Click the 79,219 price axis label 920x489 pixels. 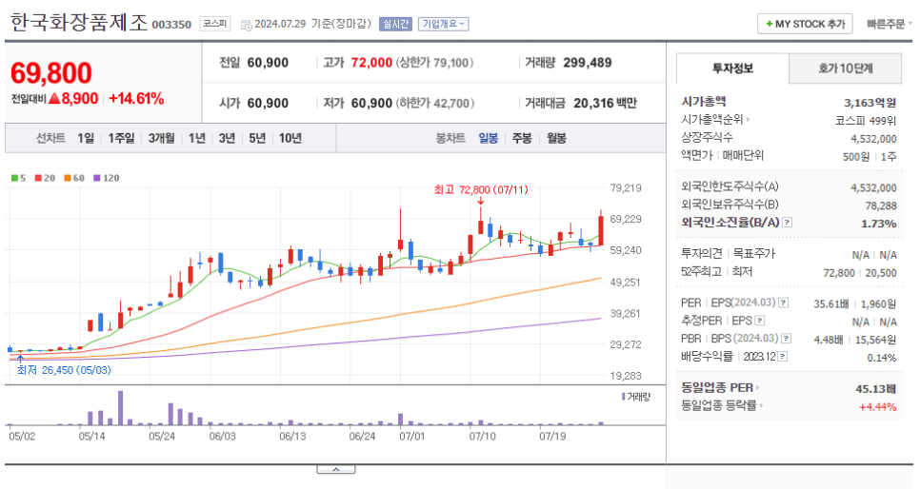pyautogui.click(x=626, y=188)
